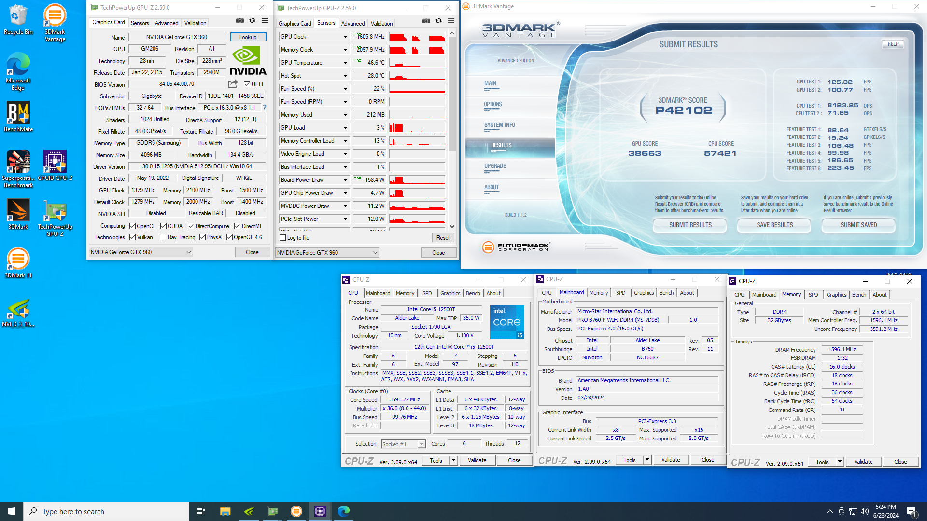
Task: Expand the Memory Clock sensor dropdown
Action: pos(345,50)
